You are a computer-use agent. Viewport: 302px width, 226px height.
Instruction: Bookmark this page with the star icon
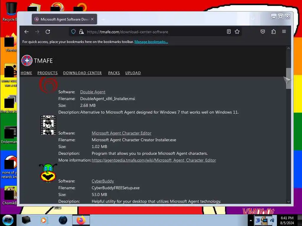point(237,32)
